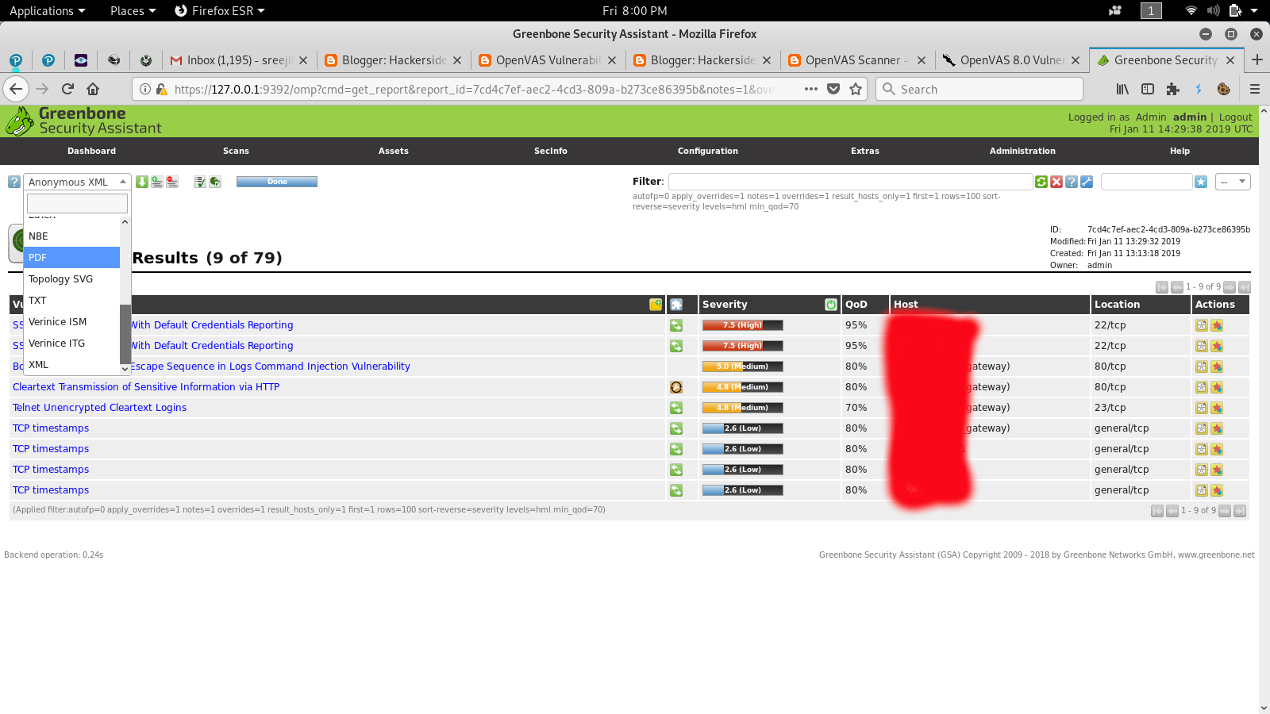Edit the filter with the wrench icon

click(x=1086, y=182)
